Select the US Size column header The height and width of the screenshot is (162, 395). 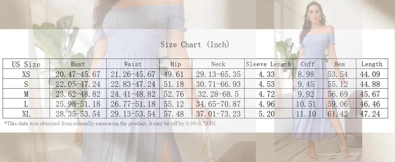(26, 64)
